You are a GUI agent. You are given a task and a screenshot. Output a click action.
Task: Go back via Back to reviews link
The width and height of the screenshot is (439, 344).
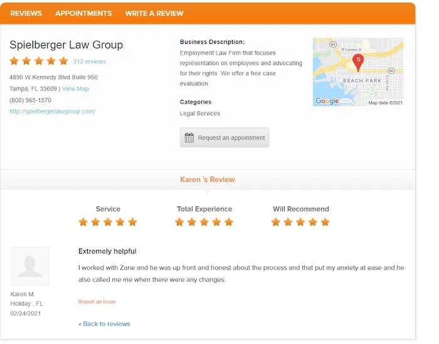(x=104, y=324)
